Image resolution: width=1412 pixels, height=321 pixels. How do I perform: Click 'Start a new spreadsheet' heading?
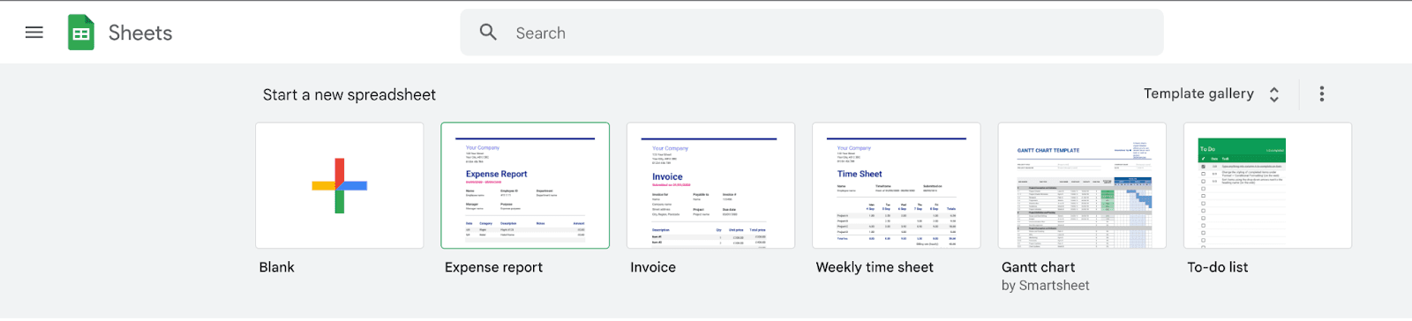pos(349,94)
